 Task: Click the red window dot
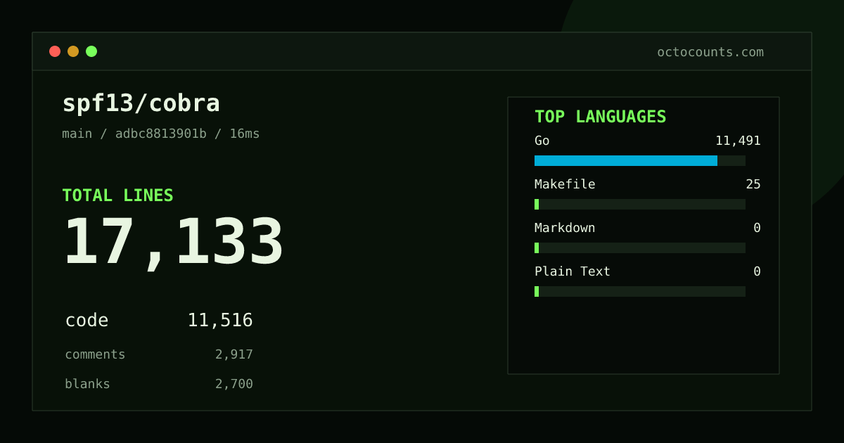pos(55,51)
